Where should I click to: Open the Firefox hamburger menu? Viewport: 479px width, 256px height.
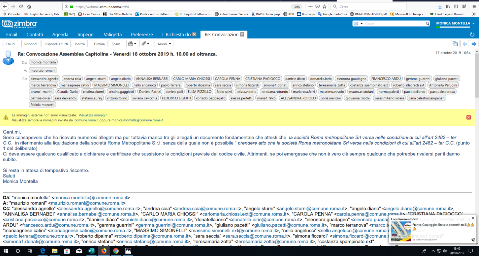pyautogui.click(x=474, y=7)
